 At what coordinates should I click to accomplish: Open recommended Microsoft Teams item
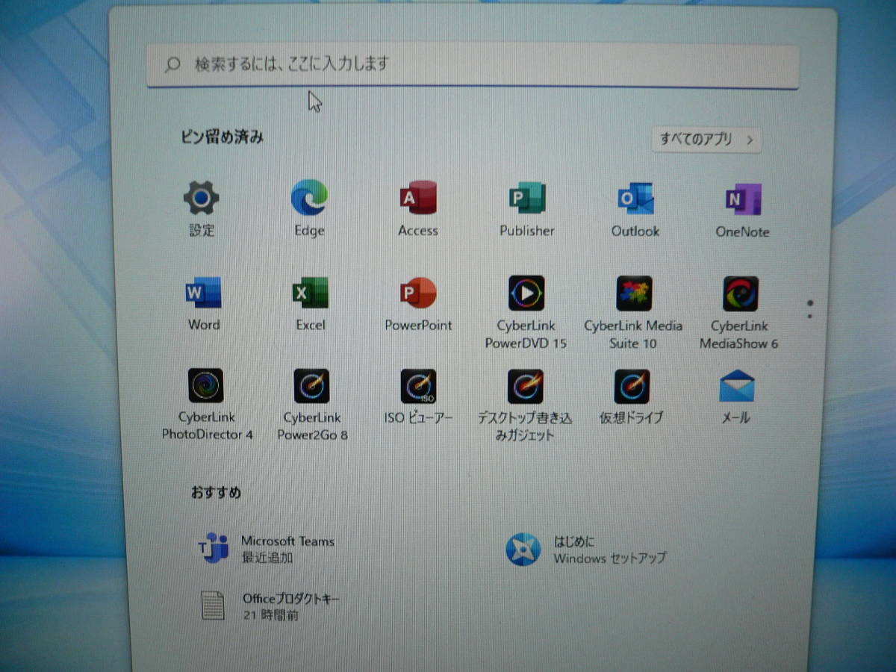[266, 549]
